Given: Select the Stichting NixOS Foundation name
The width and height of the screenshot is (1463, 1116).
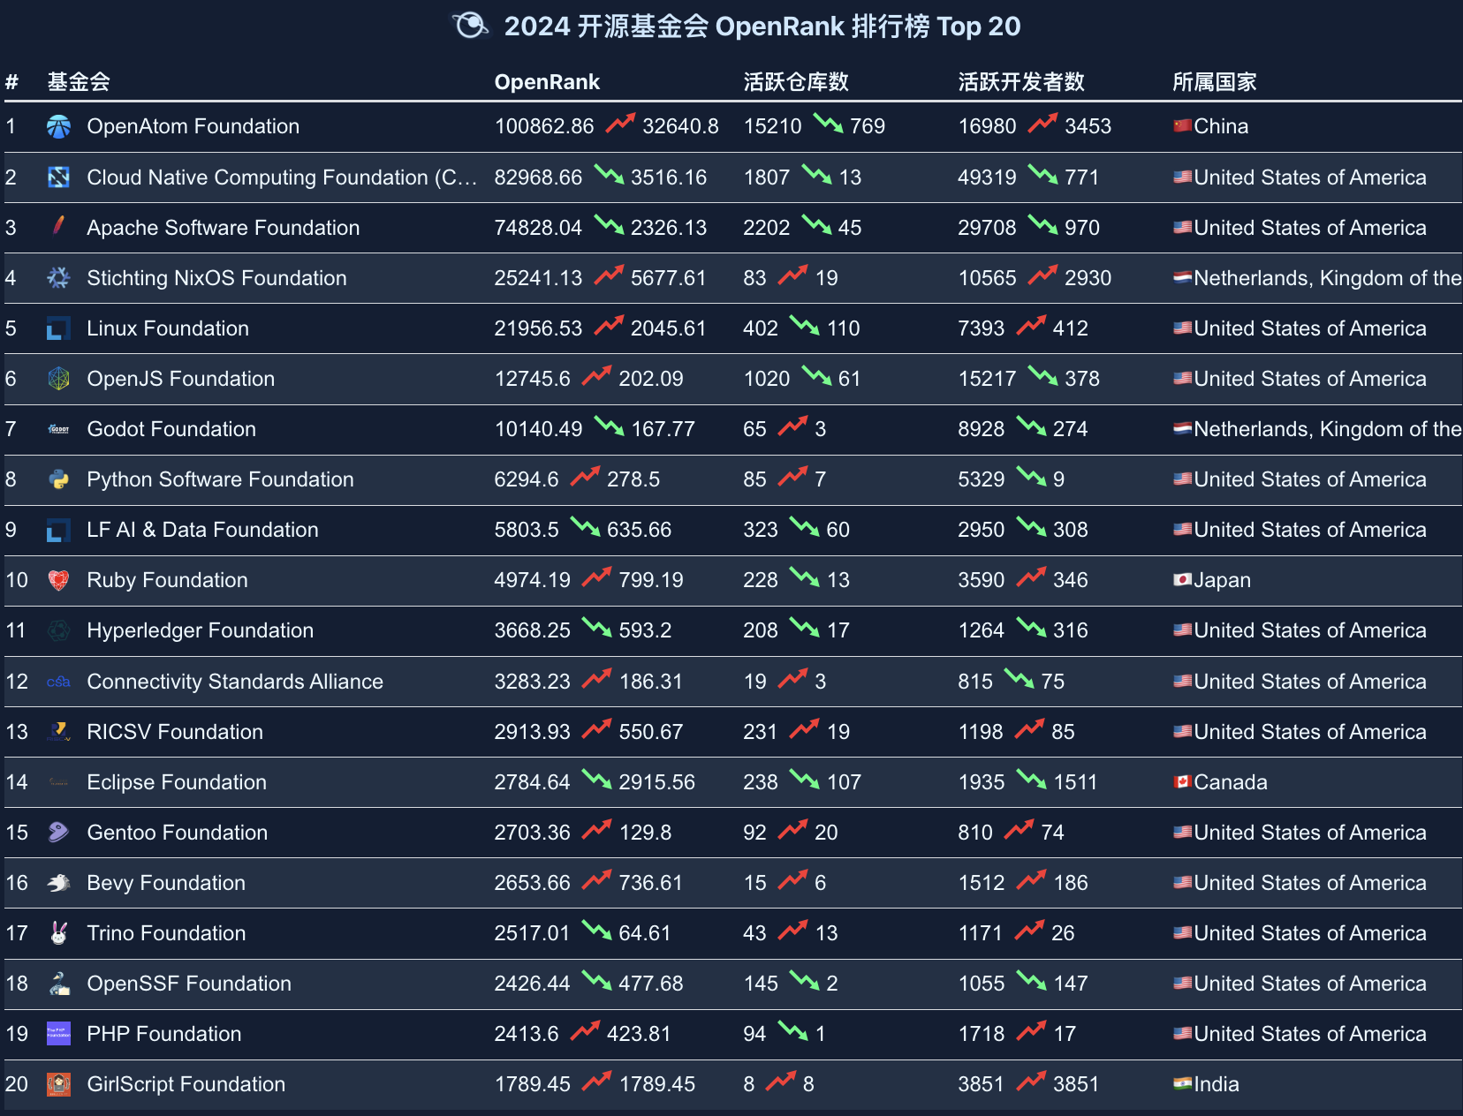Looking at the screenshot, I should coord(216,278).
